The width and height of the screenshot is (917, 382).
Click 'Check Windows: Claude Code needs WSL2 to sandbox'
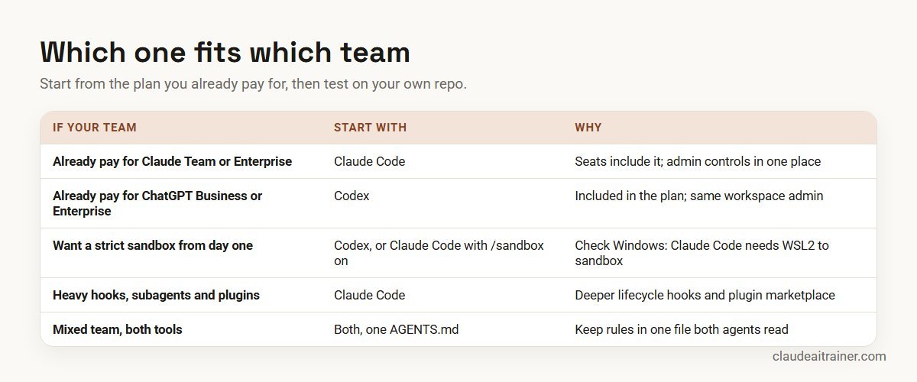point(702,253)
